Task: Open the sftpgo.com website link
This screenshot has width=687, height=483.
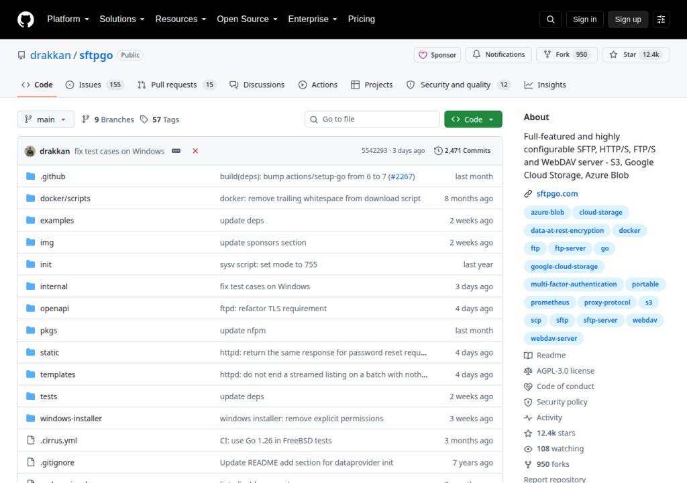Action: [x=557, y=194]
